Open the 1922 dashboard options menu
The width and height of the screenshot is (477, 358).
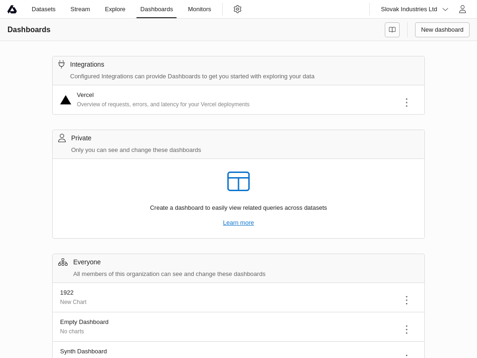[x=406, y=300]
